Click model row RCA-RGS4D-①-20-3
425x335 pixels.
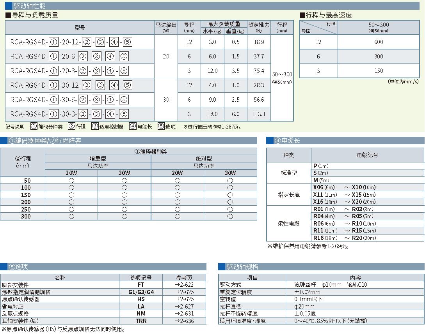click(69, 71)
